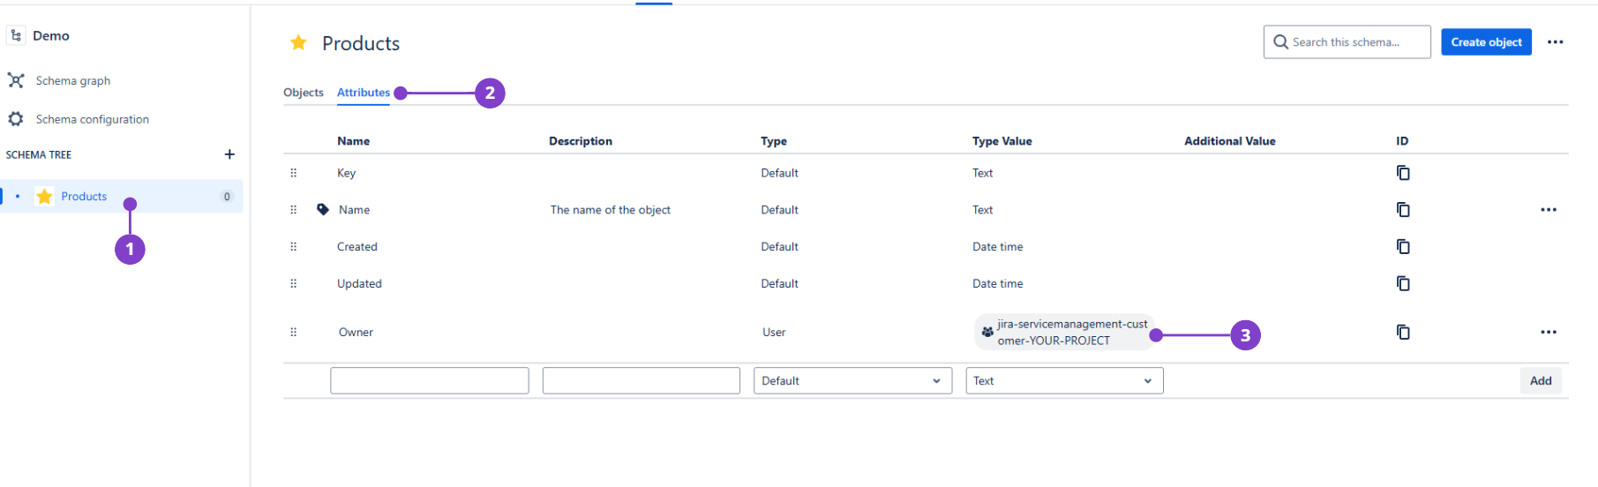Click the User type cell of Owner
Screen dimensions: 1598x487
774,332
